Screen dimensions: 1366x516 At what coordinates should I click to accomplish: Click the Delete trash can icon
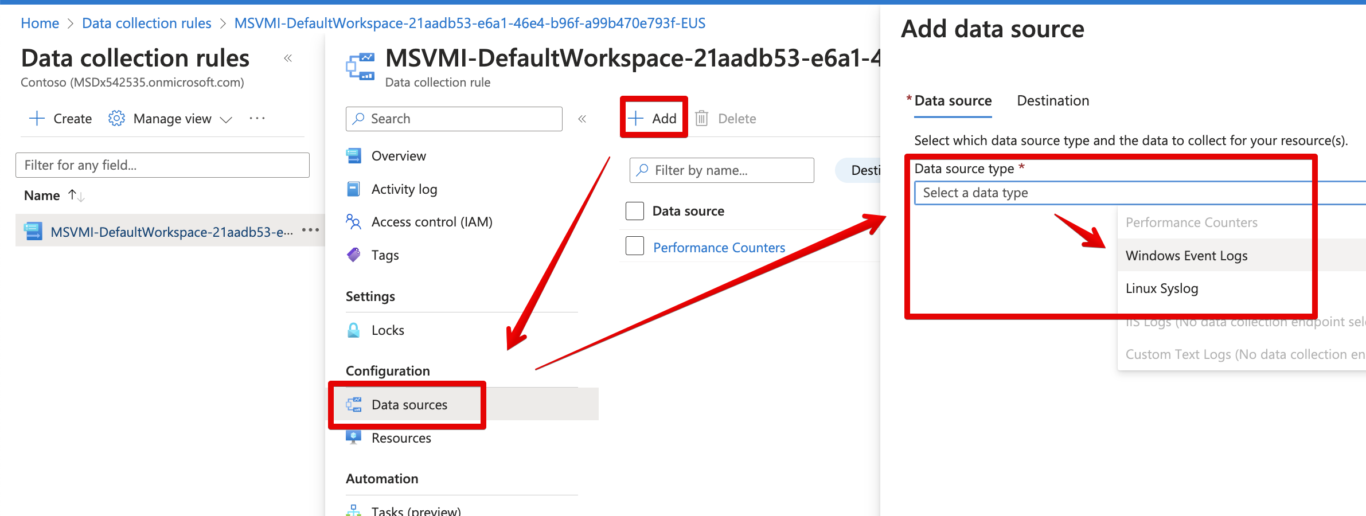coord(701,119)
